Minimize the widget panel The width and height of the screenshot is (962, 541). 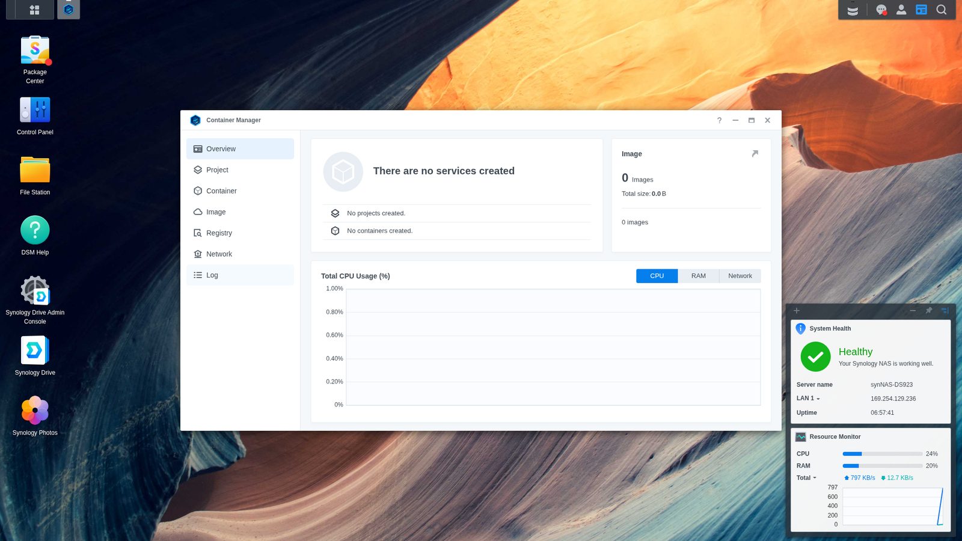click(913, 311)
